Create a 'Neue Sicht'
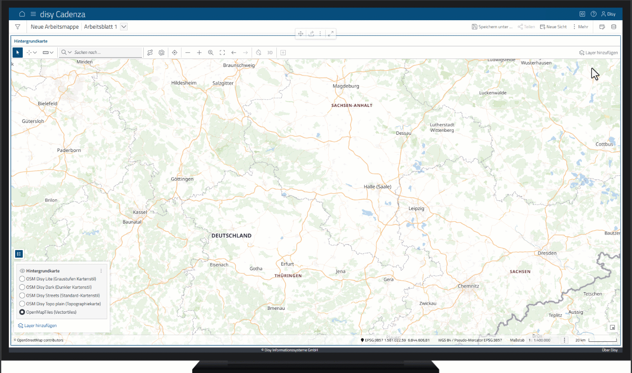This screenshot has width=632, height=373. pyautogui.click(x=553, y=27)
